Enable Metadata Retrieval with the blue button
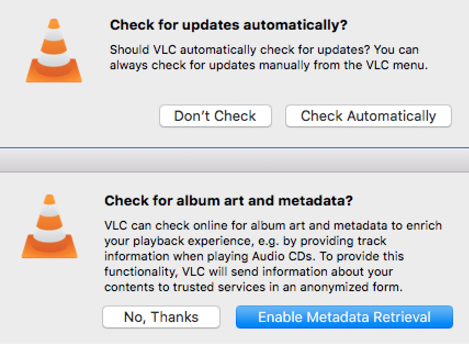This screenshot has width=469, height=345. point(344,317)
